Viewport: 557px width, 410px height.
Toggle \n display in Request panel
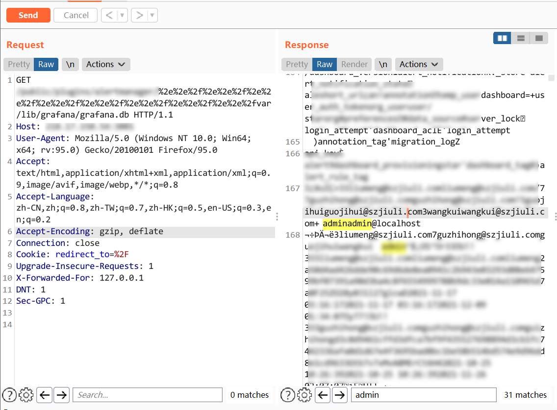point(70,64)
